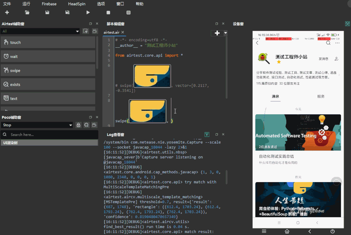This screenshot has width=351, height=235.
Task: Click the add new tab plus button
Action: pyautogui.click(x=217, y=33)
